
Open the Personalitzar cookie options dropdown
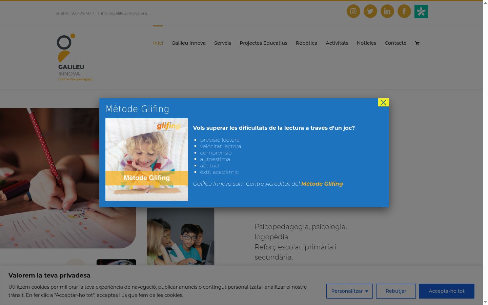pos(349,291)
